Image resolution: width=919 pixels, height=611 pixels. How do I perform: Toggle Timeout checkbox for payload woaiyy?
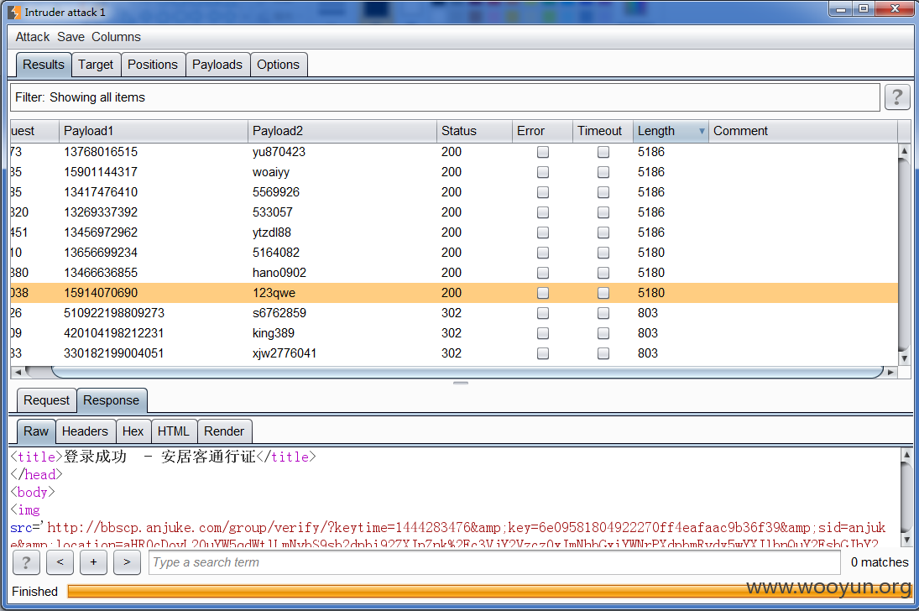coord(603,172)
